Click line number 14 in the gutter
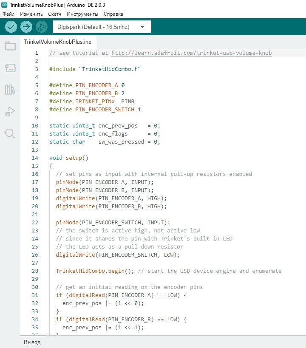306x348 pixels. click(35, 158)
